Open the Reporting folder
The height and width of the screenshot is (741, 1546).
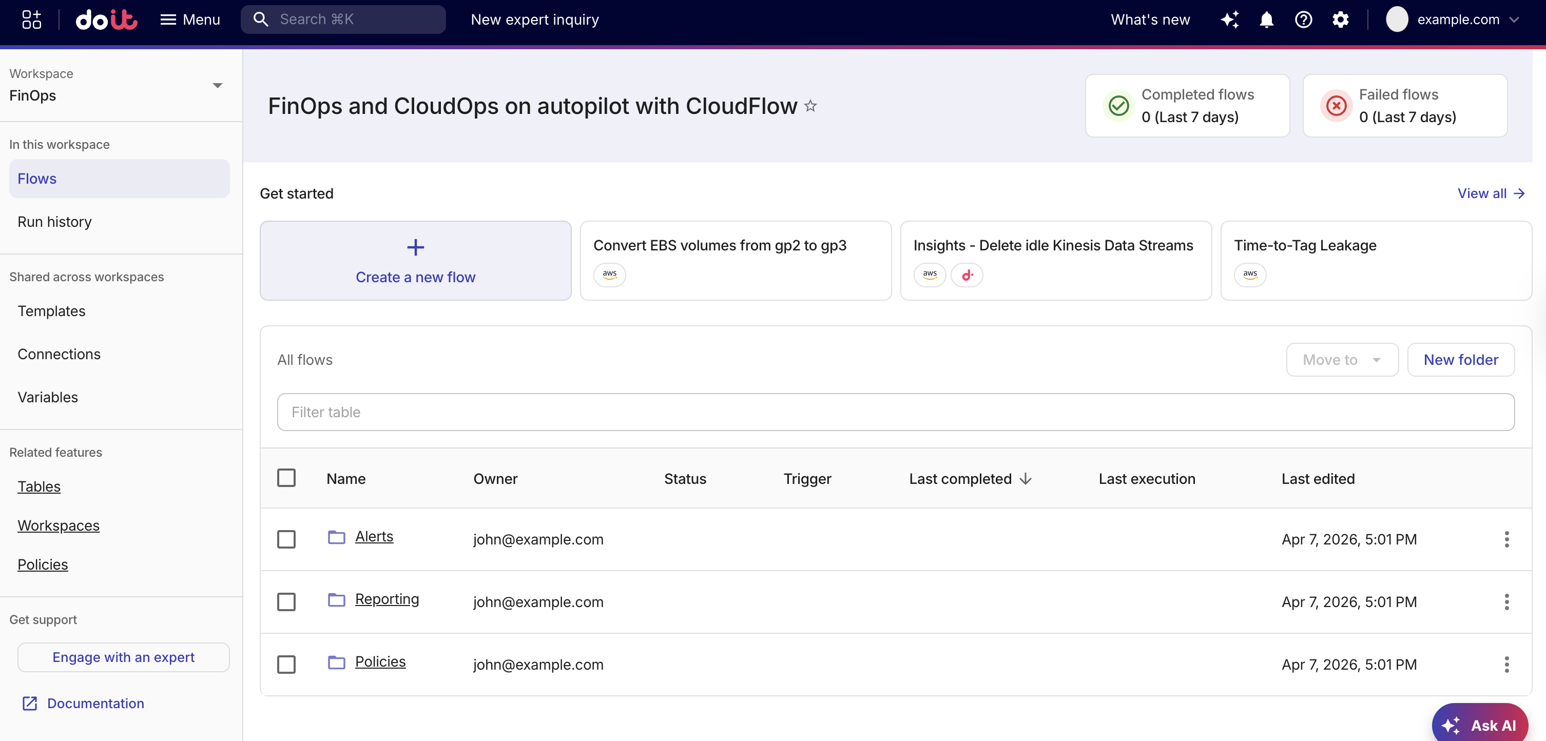[x=386, y=599]
